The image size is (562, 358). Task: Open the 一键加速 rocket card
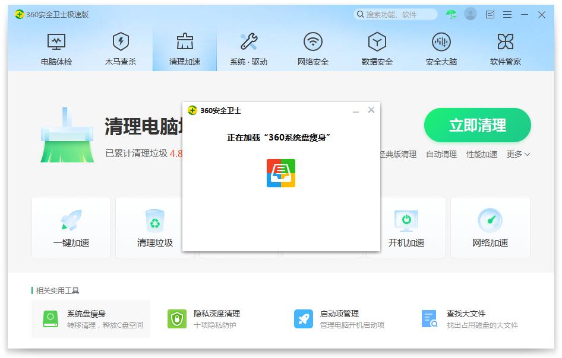[71, 228]
